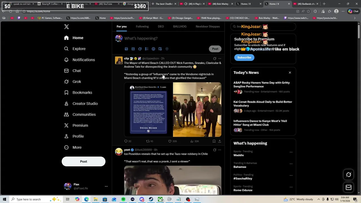Viewport: 361px width, 203px height.
Task: Open Communities in sidebar
Action: [80, 114]
